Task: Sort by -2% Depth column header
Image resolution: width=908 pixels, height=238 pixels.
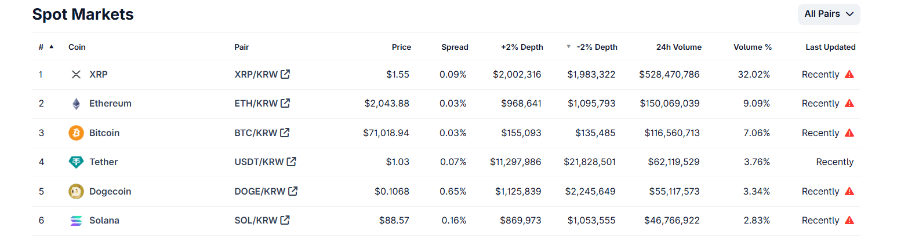Action: (597, 47)
